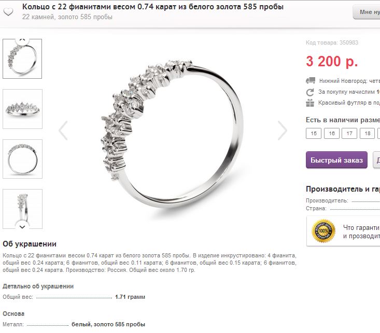Click the delivery truck icon

click(x=311, y=80)
